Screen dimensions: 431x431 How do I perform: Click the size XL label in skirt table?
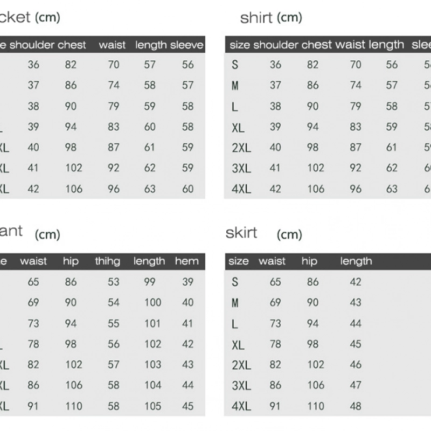coord(238,345)
